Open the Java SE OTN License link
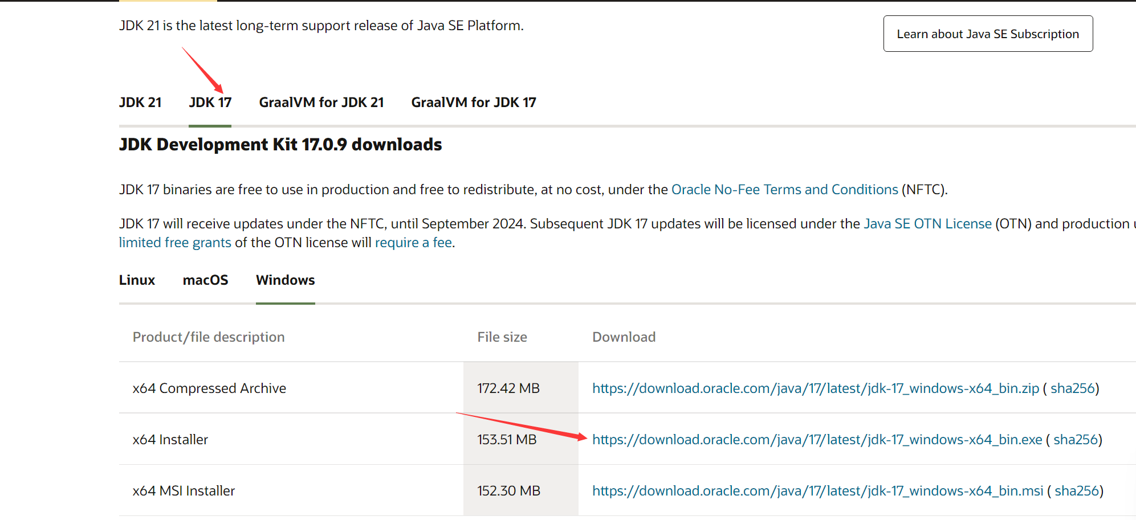This screenshot has width=1136, height=520. click(x=928, y=224)
